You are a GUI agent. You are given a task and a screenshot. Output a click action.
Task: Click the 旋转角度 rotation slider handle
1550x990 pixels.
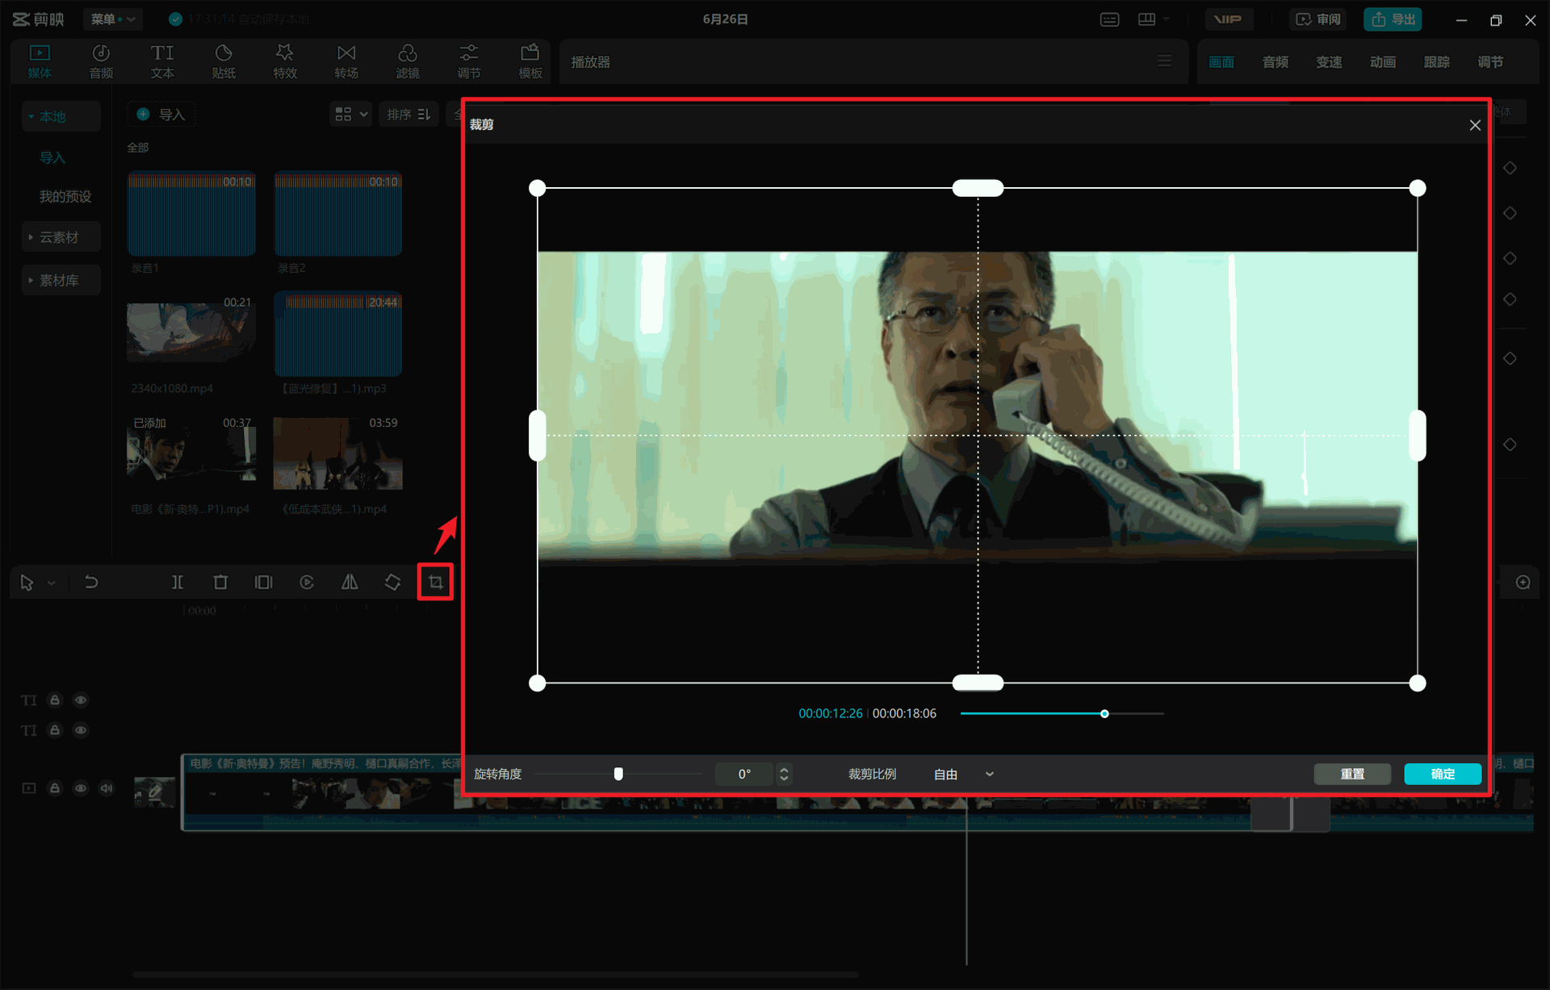[x=618, y=775]
